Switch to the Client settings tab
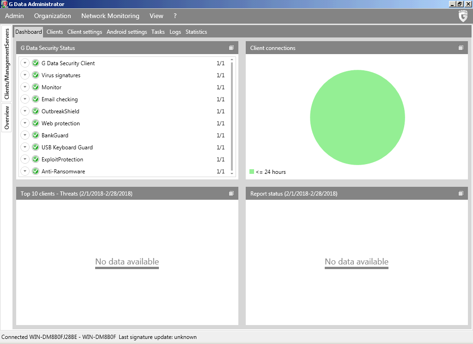 coord(85,32)
